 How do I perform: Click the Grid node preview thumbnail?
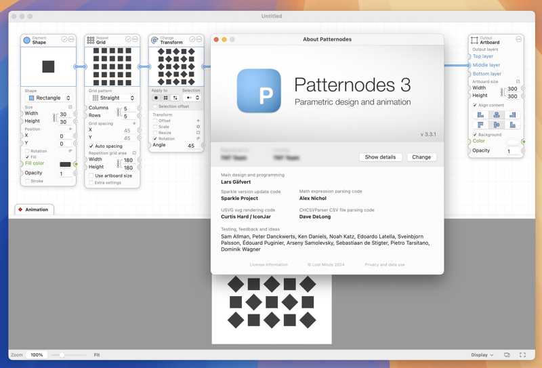pos(112,66)
